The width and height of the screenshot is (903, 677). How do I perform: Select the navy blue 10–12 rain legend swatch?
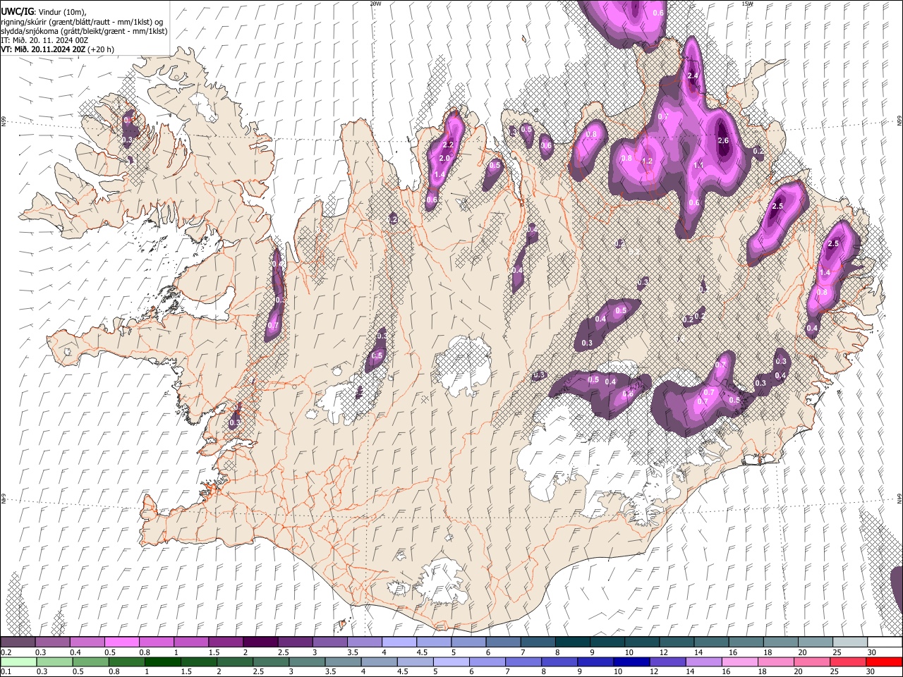[x=631, y=661]
